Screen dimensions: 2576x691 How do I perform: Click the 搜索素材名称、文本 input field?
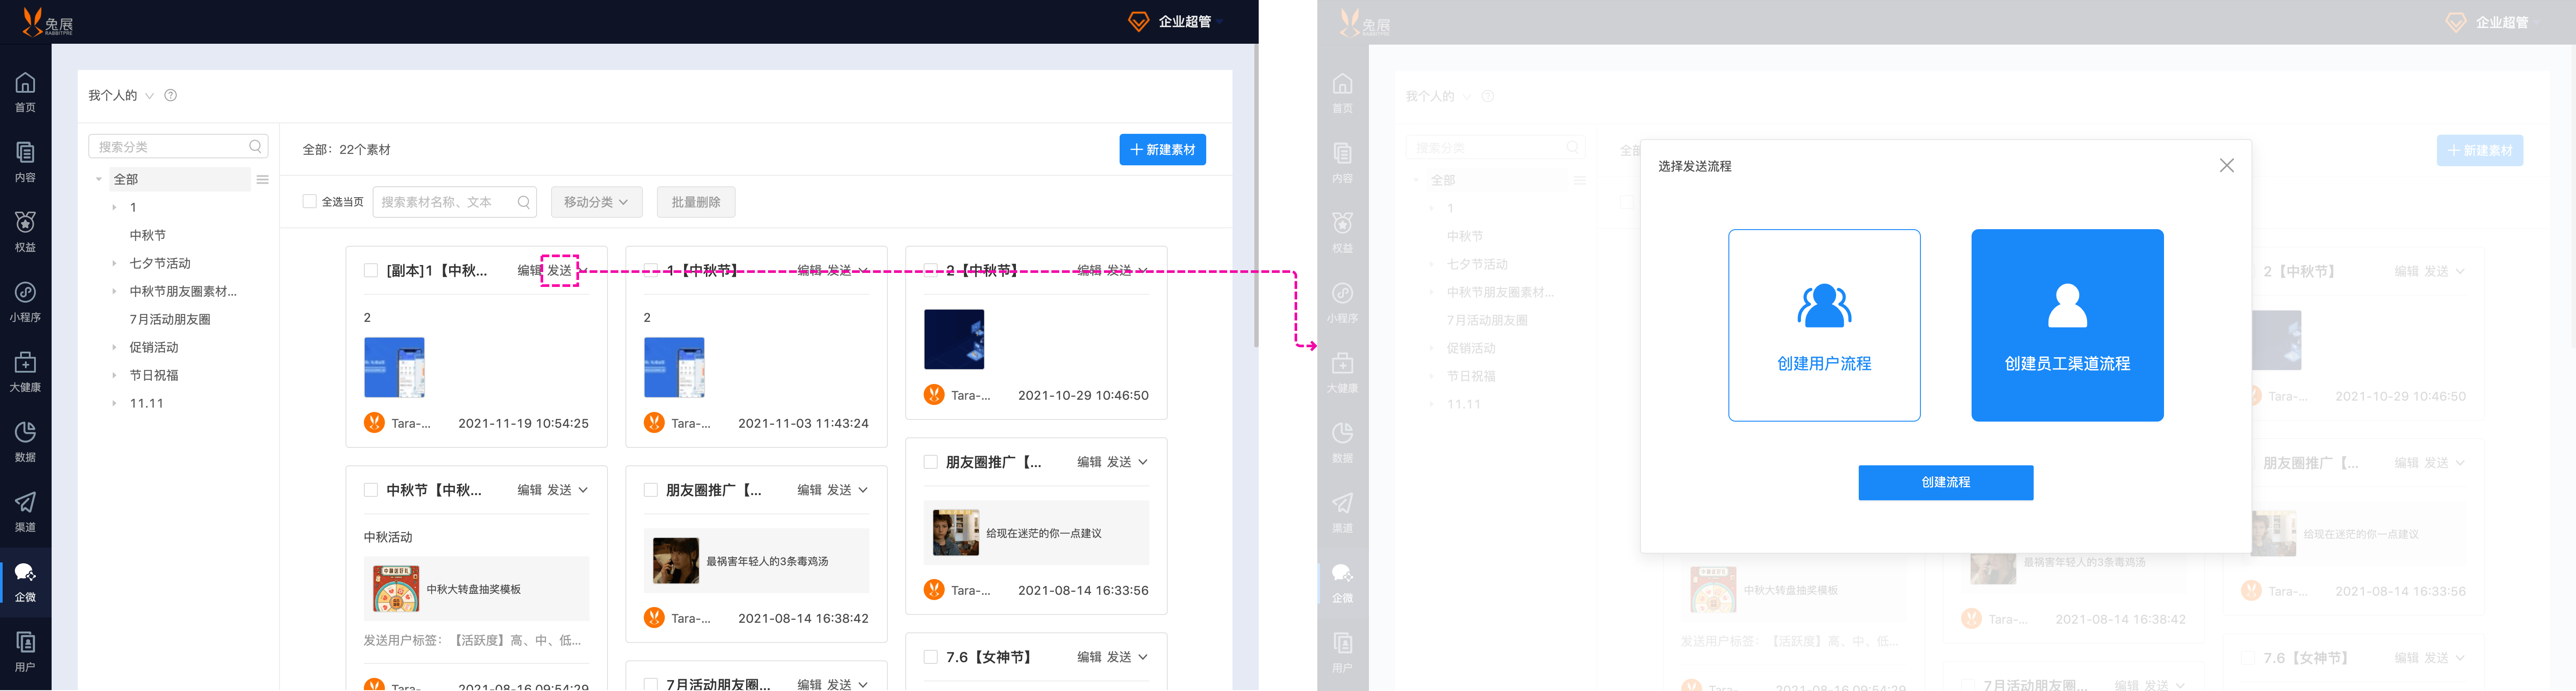(x=455, y=202)
